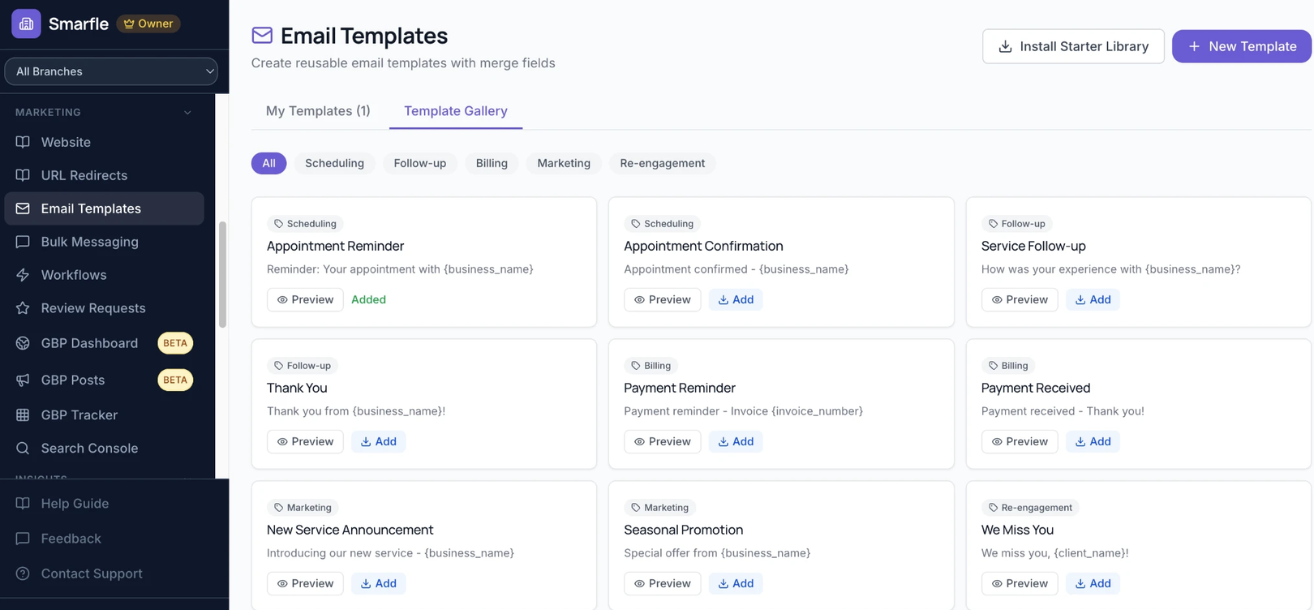This screenshot has width=1314, height=610.
Task: Preview the Payment Received template
Action: 1020,441
